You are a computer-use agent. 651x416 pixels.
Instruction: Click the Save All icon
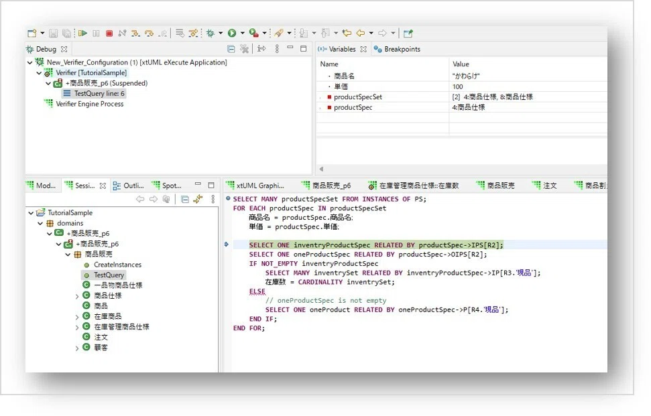(66, 33)
